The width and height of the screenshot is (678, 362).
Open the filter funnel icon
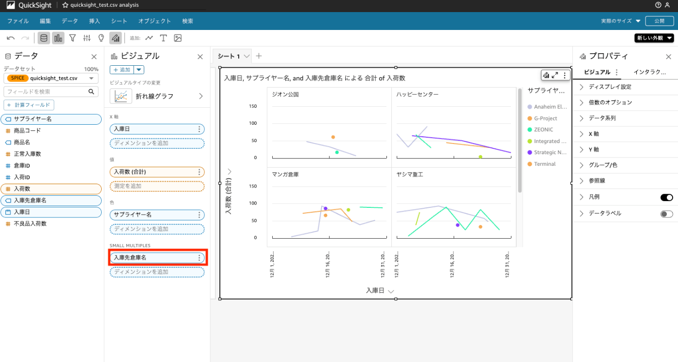pyautogui.click(x=73, y=38)
